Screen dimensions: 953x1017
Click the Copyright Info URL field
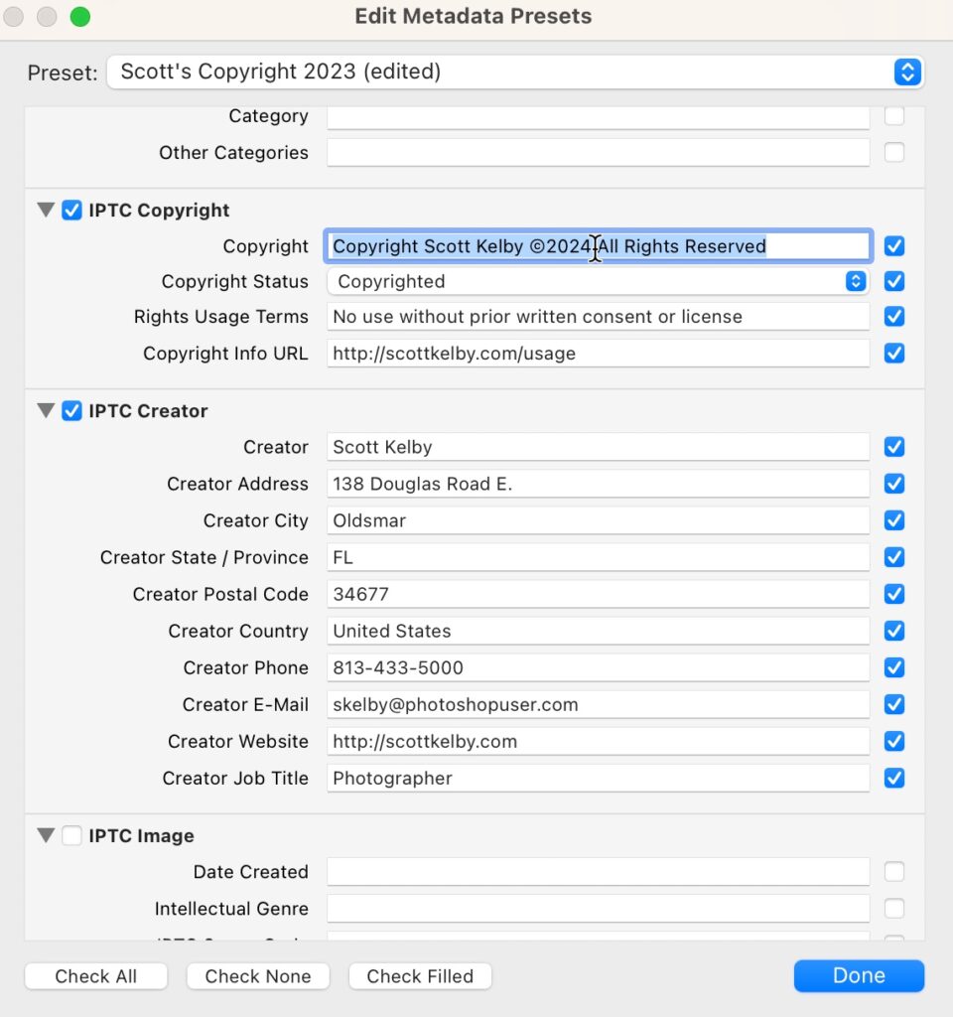pos(598,354)
